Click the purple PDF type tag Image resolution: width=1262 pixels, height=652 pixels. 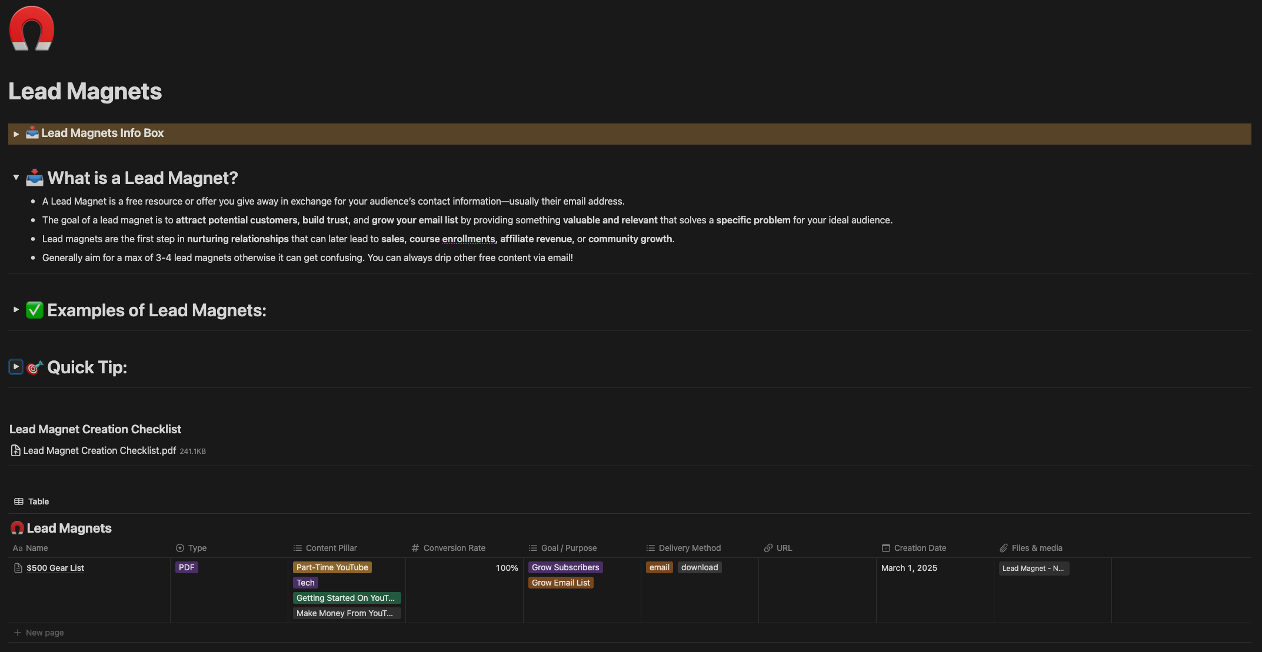(x=187, y=567)
